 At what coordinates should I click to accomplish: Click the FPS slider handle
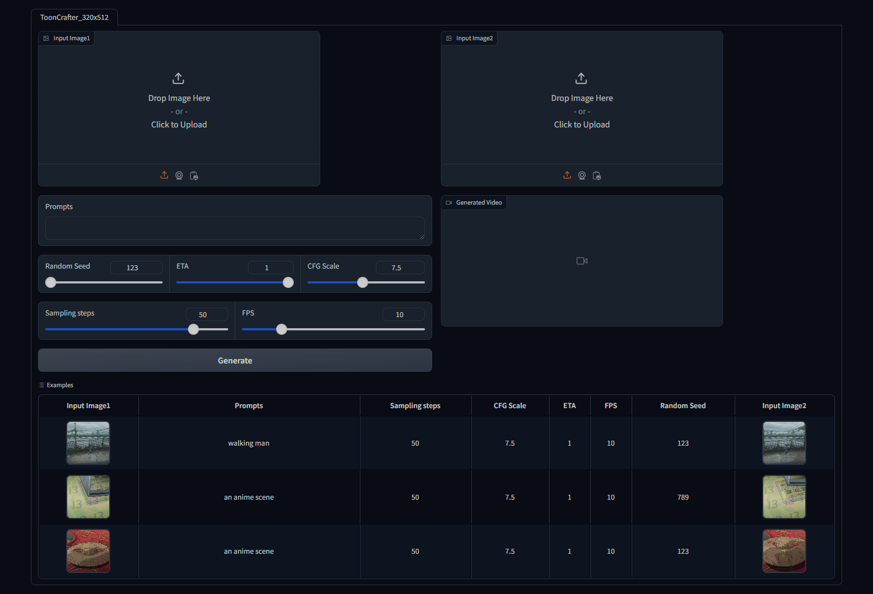pyautogui.click(x=282, y=329)
